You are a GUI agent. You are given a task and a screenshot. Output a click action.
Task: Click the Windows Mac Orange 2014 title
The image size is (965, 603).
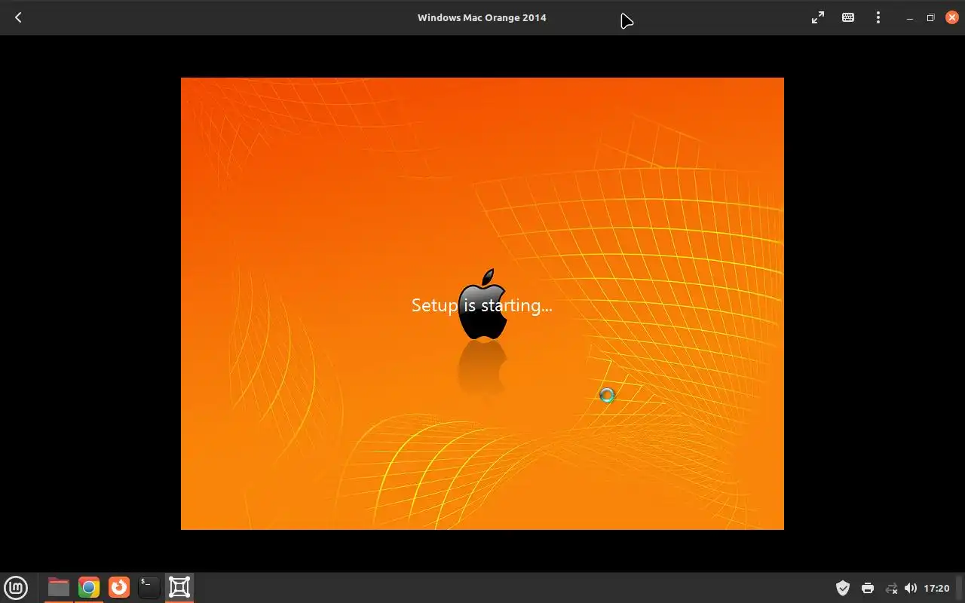482,17
